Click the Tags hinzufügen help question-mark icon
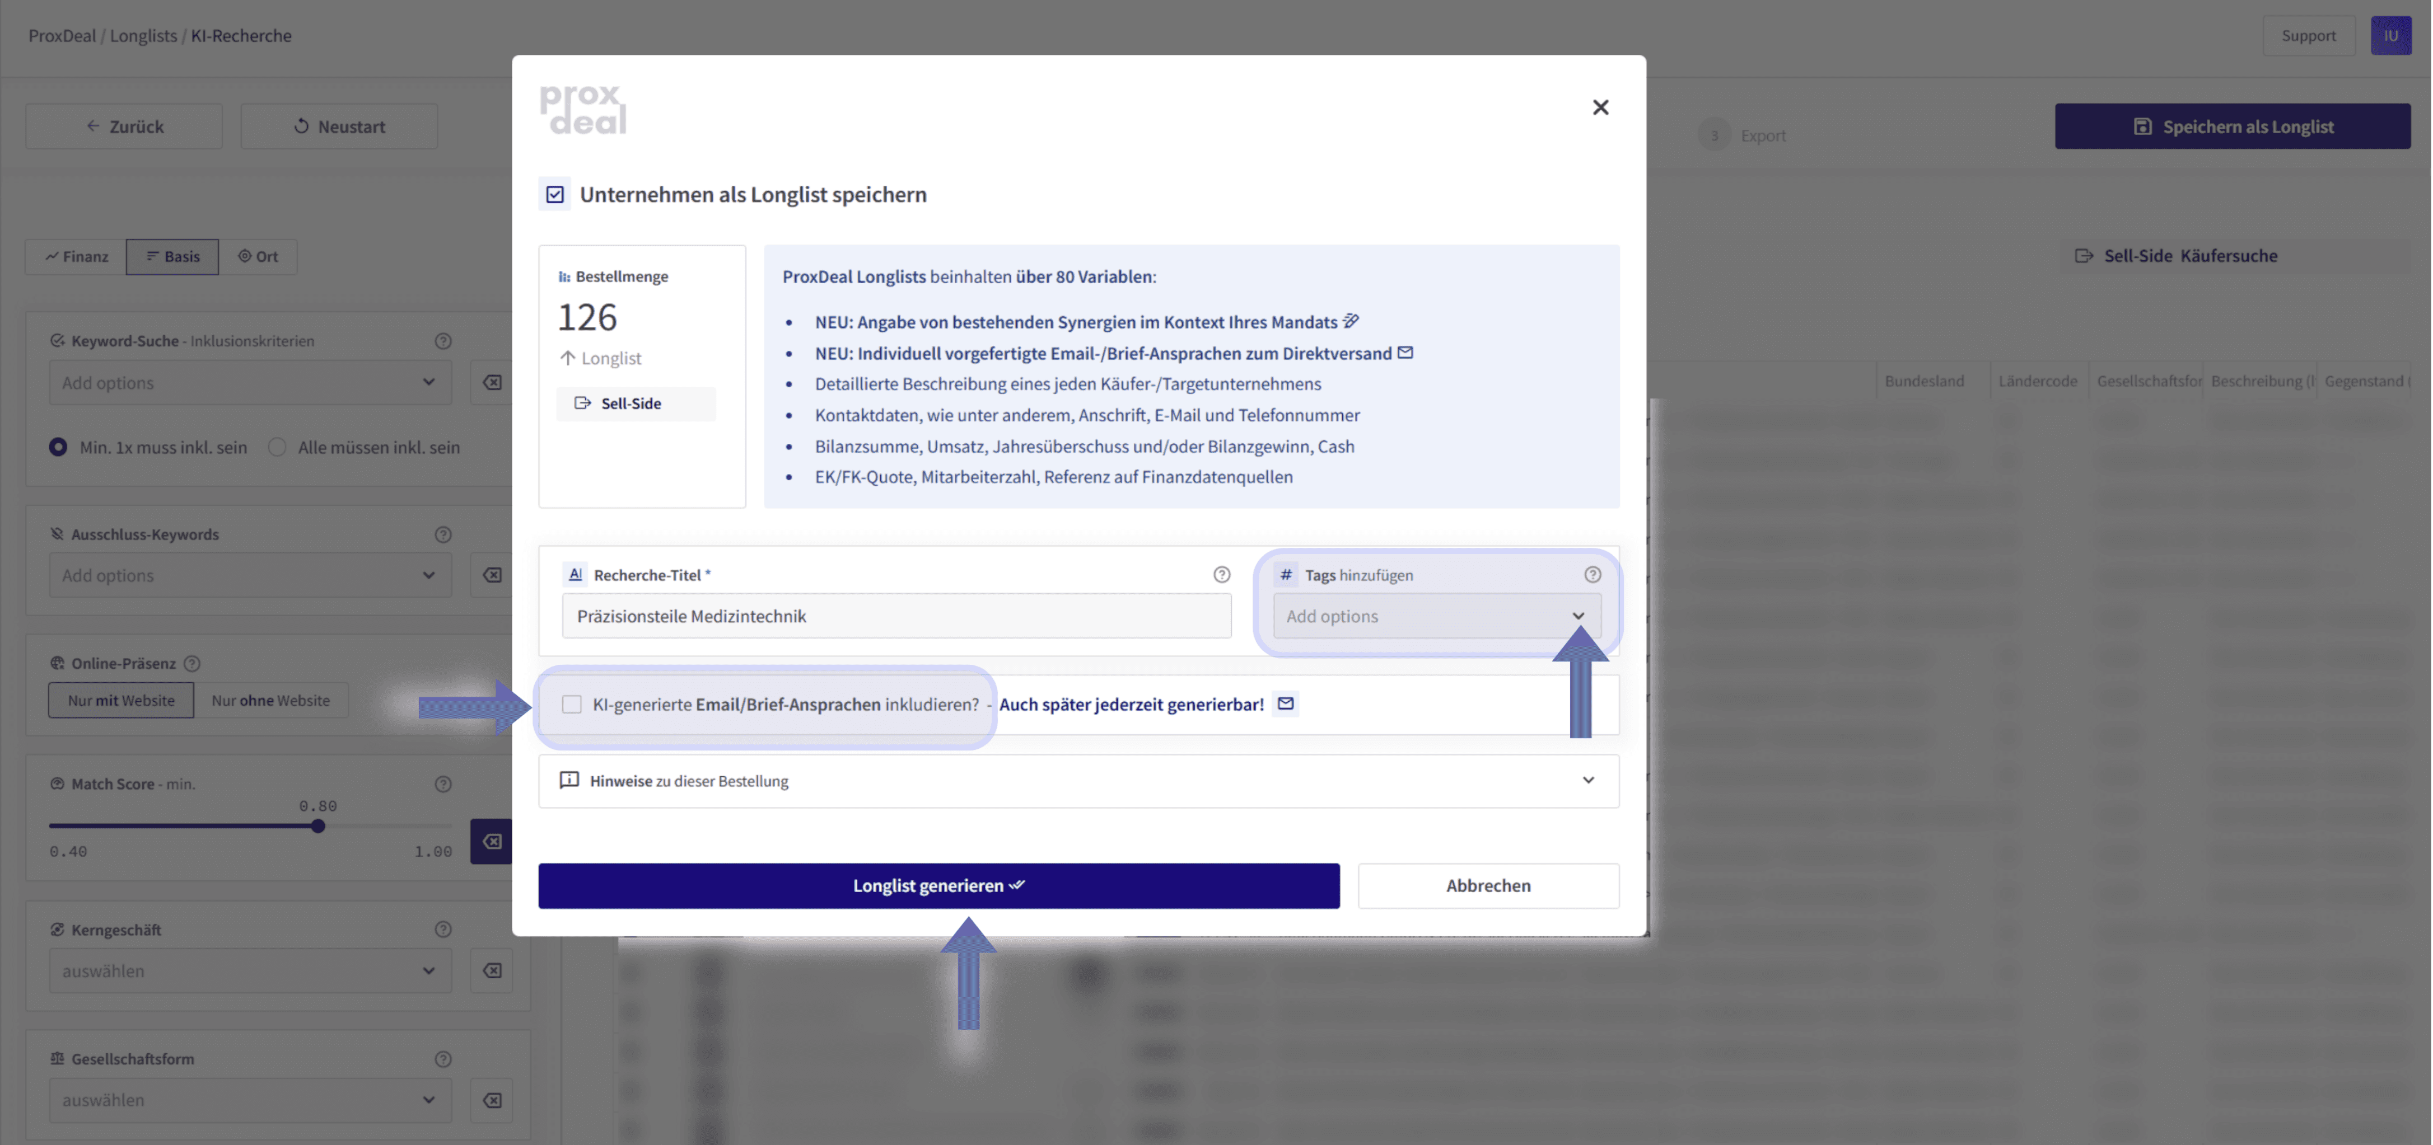 [x=1593, y=574]
